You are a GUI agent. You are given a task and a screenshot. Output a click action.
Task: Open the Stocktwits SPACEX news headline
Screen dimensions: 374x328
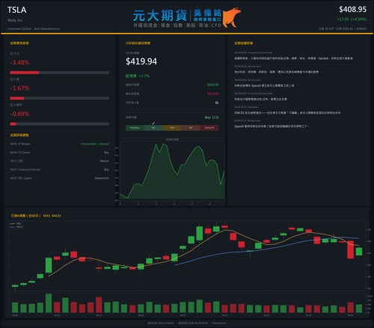[x=287, y=113]
